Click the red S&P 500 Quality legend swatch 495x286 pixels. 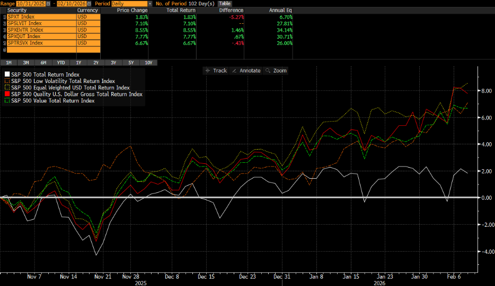pos(7,94)
